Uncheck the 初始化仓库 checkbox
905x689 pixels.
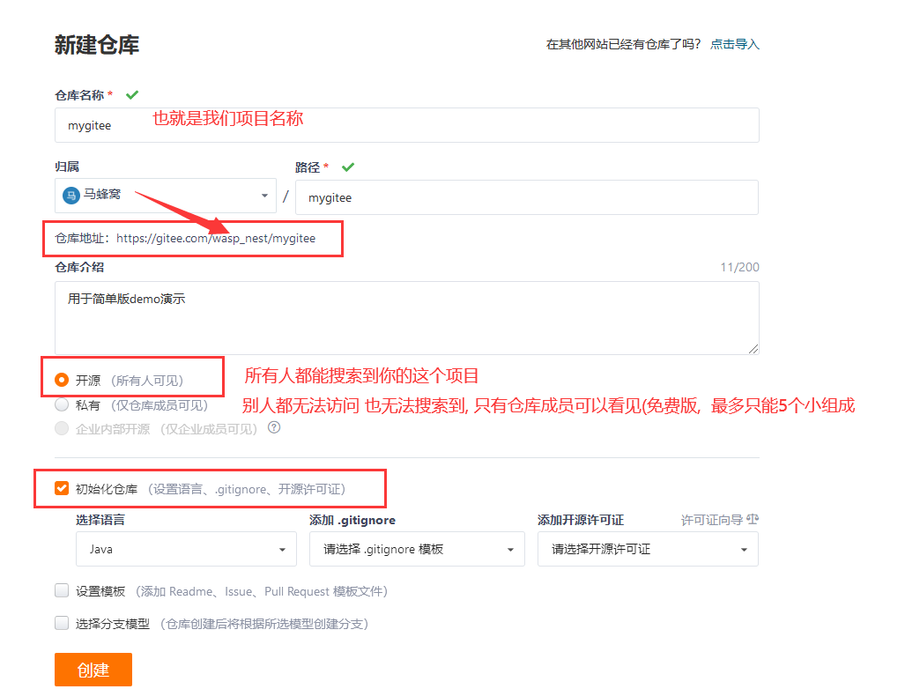click(x=62, y=488)
